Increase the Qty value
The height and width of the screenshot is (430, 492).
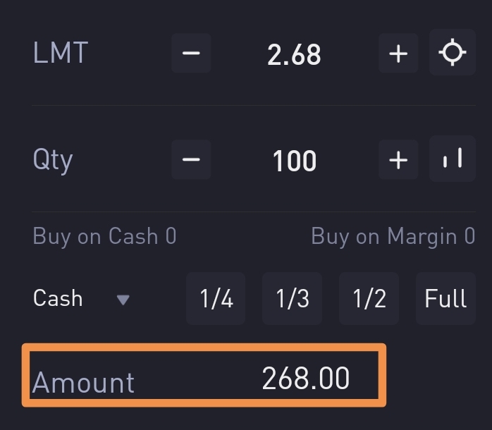pyautogui.click(x=398, y=160)
